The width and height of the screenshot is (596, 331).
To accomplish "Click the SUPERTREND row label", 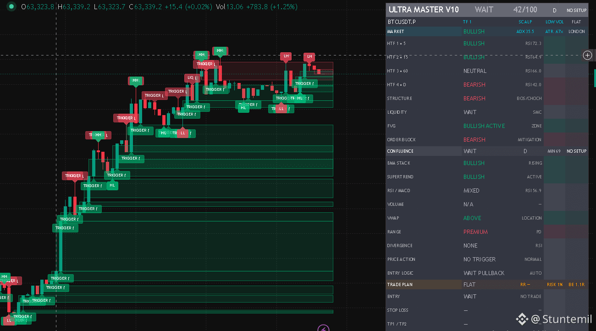I will coord(400,177).
